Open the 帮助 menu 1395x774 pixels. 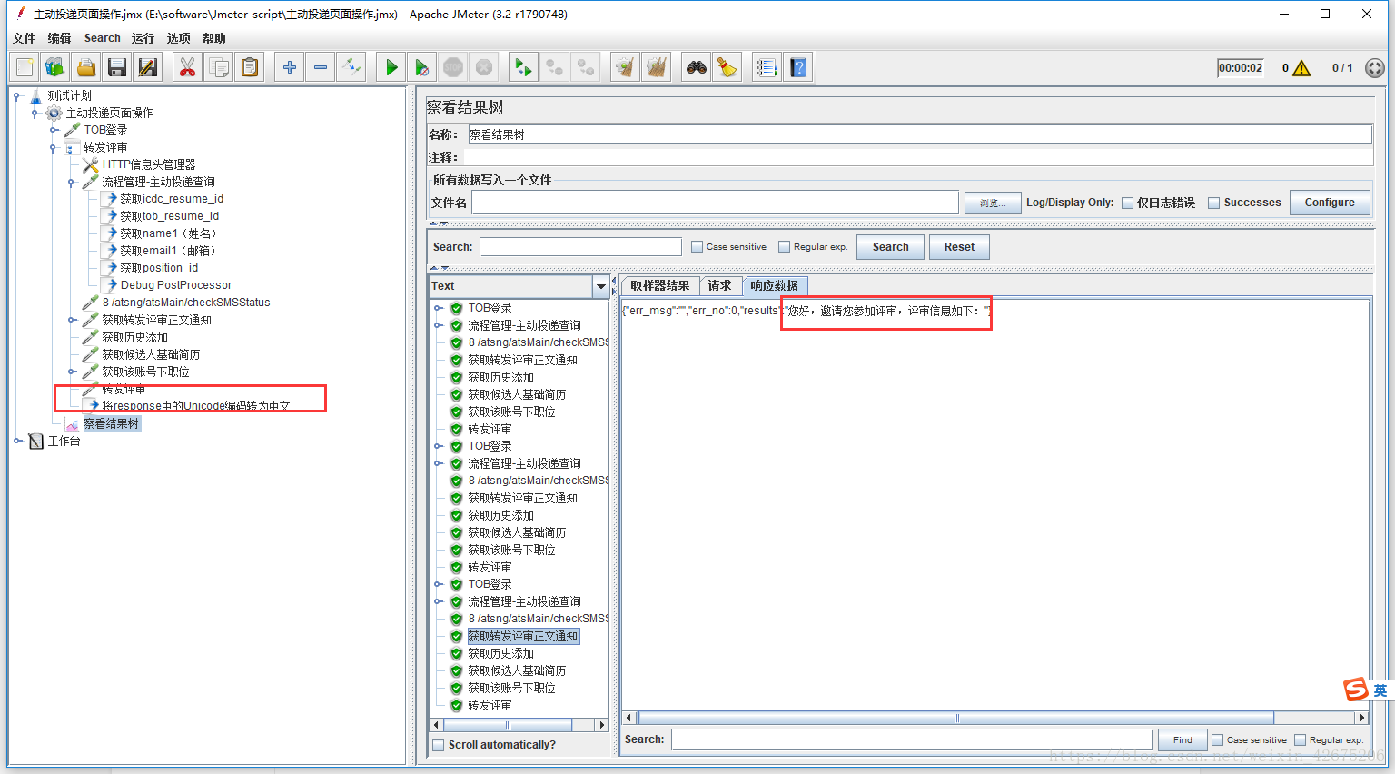point(213,38)
